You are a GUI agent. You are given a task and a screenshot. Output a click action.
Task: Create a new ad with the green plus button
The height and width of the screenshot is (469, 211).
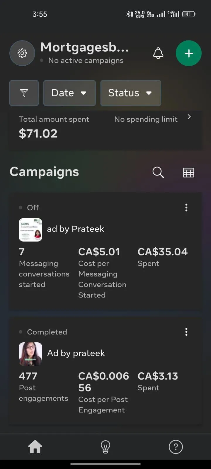point(189,53)
